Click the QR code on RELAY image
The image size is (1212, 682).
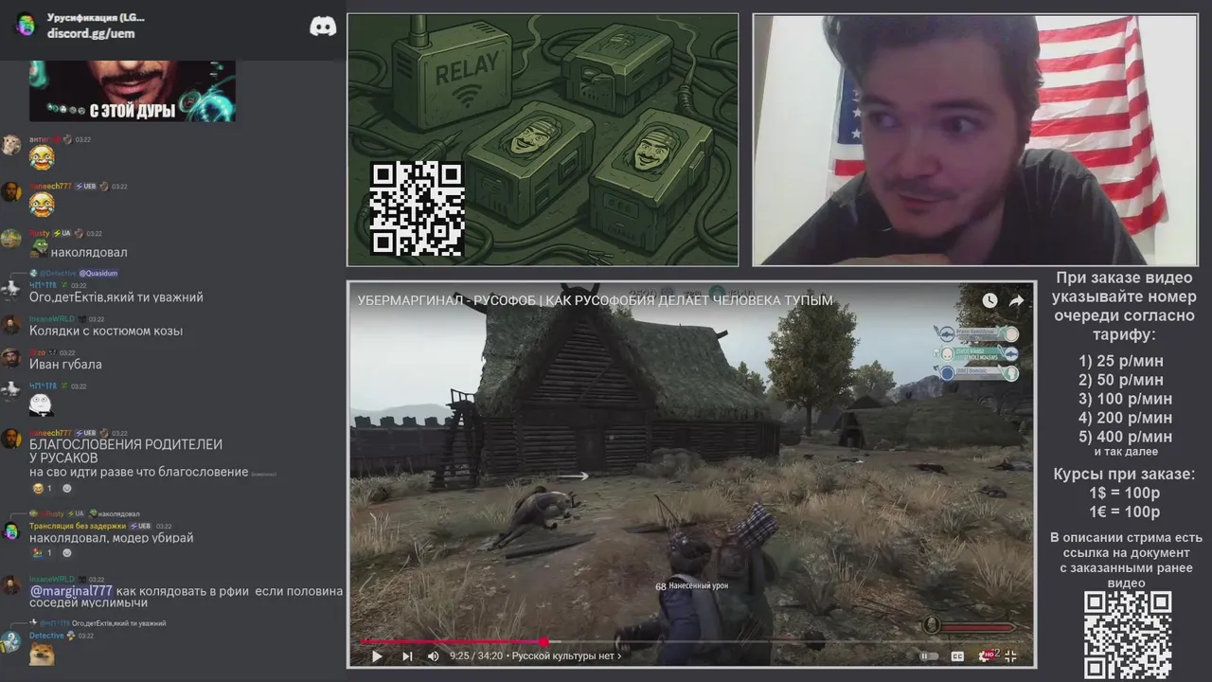tap(417, 209)
